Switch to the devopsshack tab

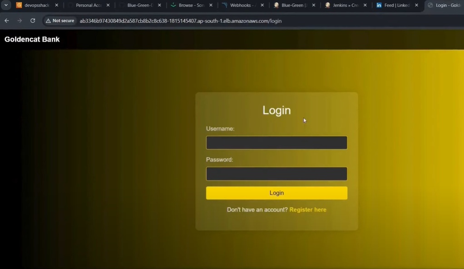pyautogui.click(x=35, y=5)
